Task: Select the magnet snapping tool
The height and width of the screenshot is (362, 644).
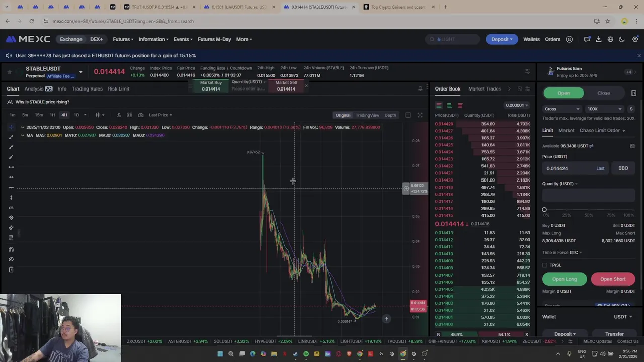Action: coord(11,249)
